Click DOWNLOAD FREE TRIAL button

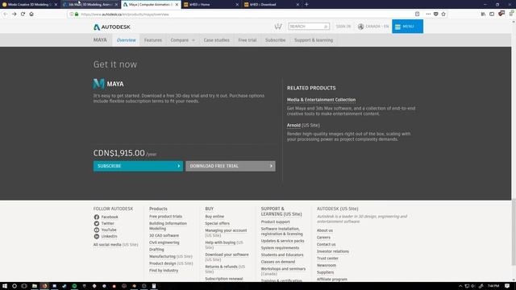pyautogui.click(x=231, y=166)
